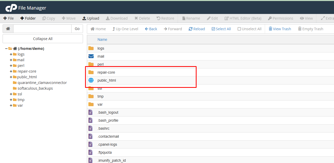The height and width of the screenshot is (163, 334).
Task: Click Up One Level in the navigation bar
Action: 125,29
